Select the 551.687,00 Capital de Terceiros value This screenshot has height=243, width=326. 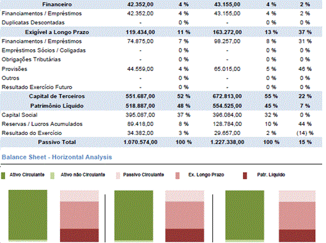(x=140, y=97)
